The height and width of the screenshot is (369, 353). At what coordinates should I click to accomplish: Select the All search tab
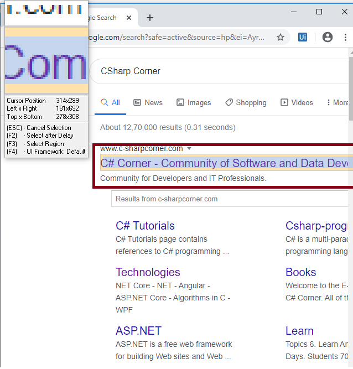[x=110, y=102]
